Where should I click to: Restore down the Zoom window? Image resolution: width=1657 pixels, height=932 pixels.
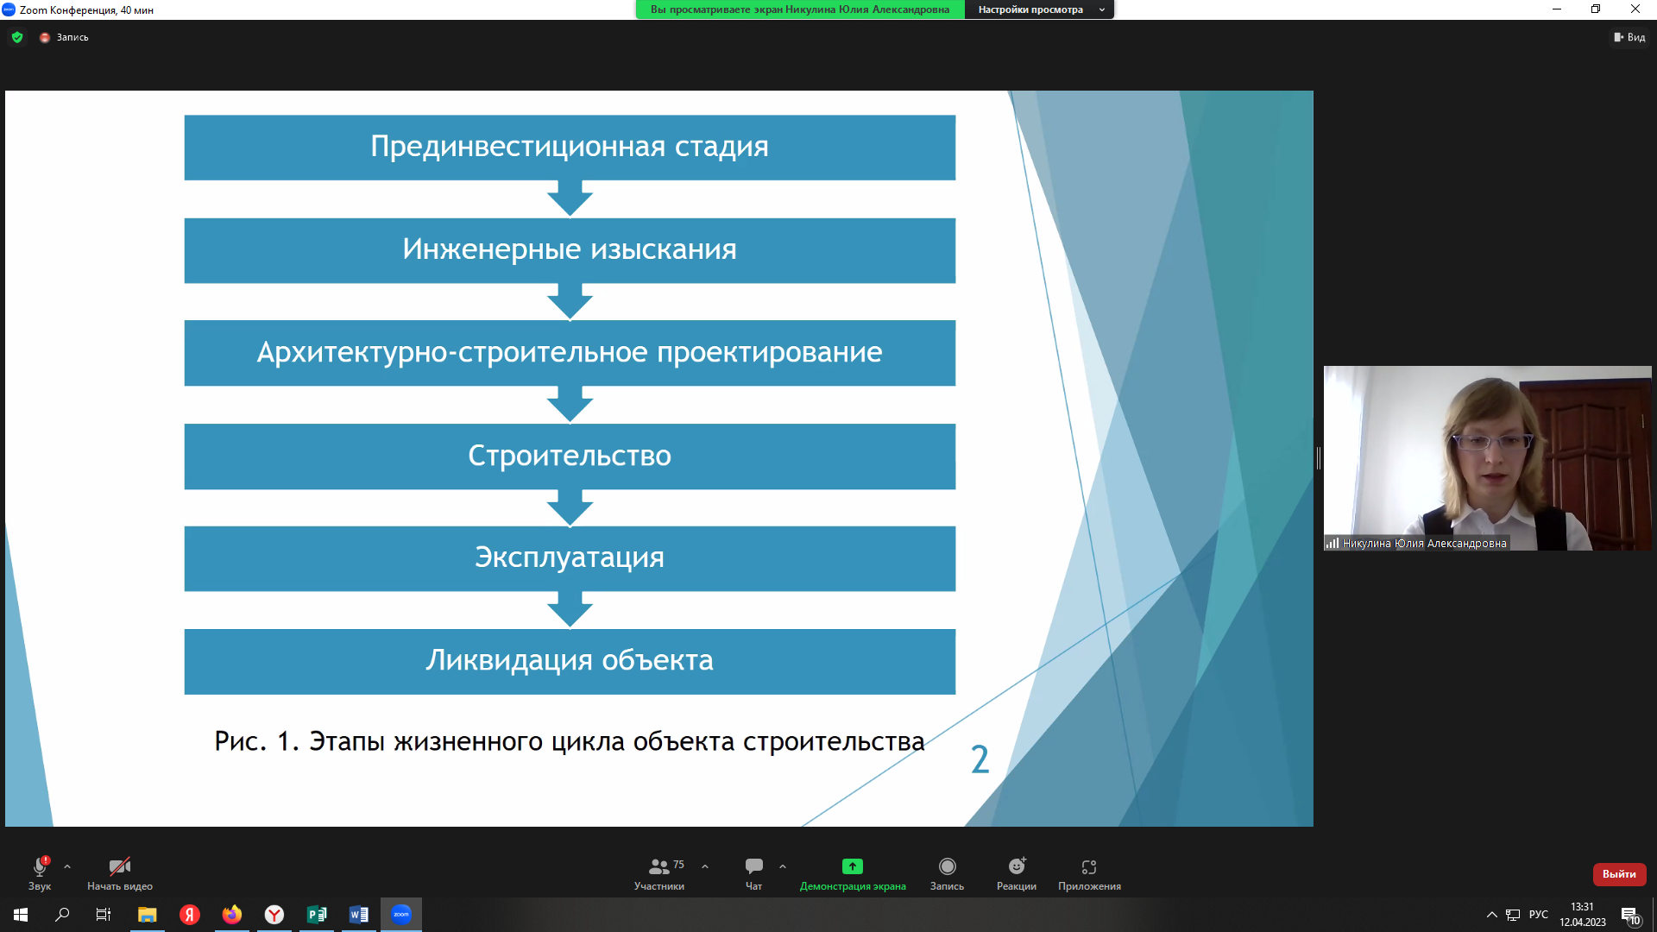(x=1596, y=9)
